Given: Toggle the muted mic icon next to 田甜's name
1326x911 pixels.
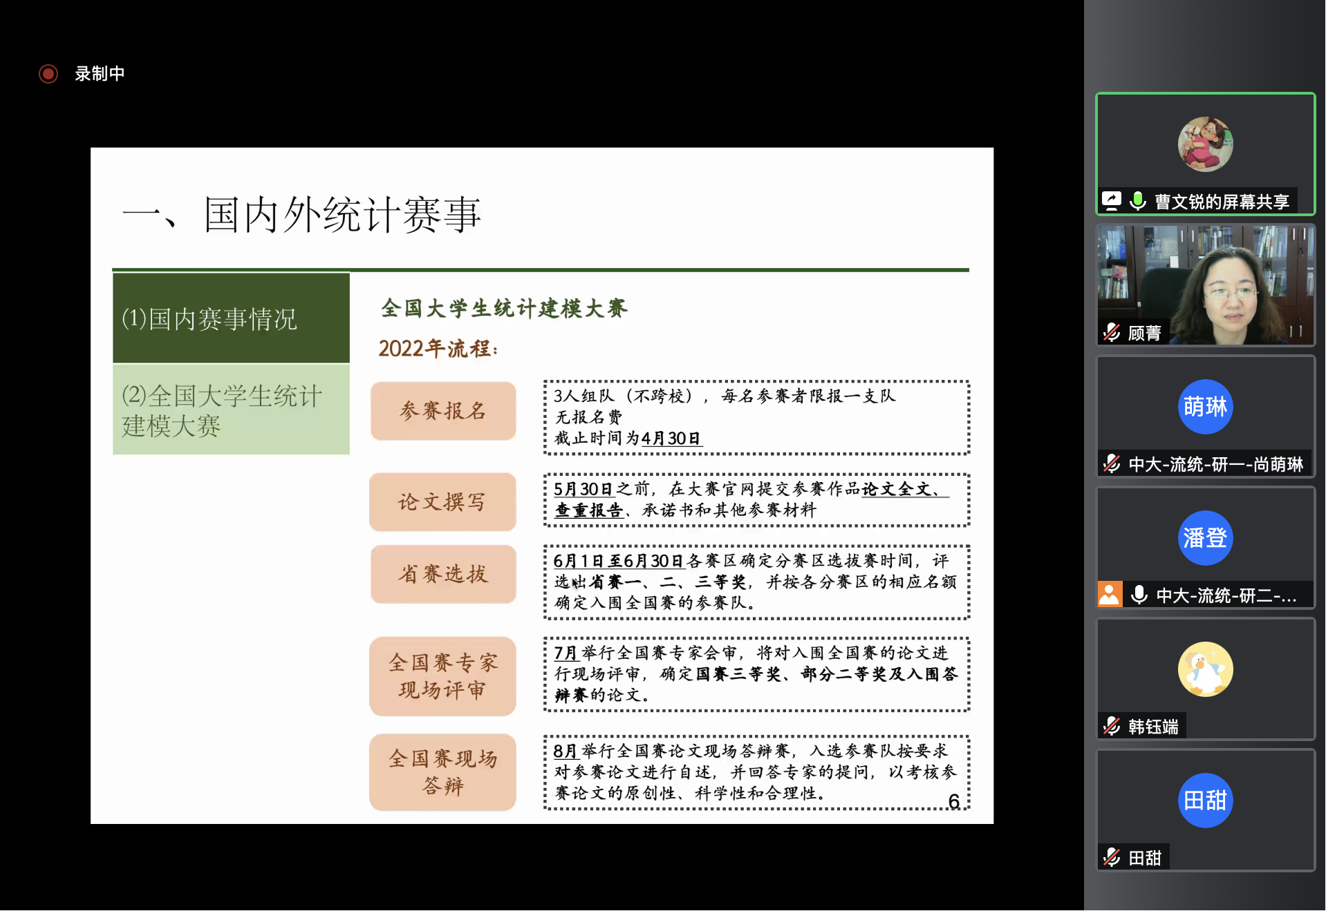Looking at the screenshot, I should tap(1112, 857).
